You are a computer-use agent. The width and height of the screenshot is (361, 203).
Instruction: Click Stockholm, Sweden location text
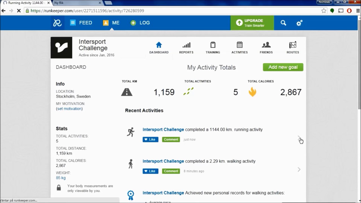tap(73, 96)
